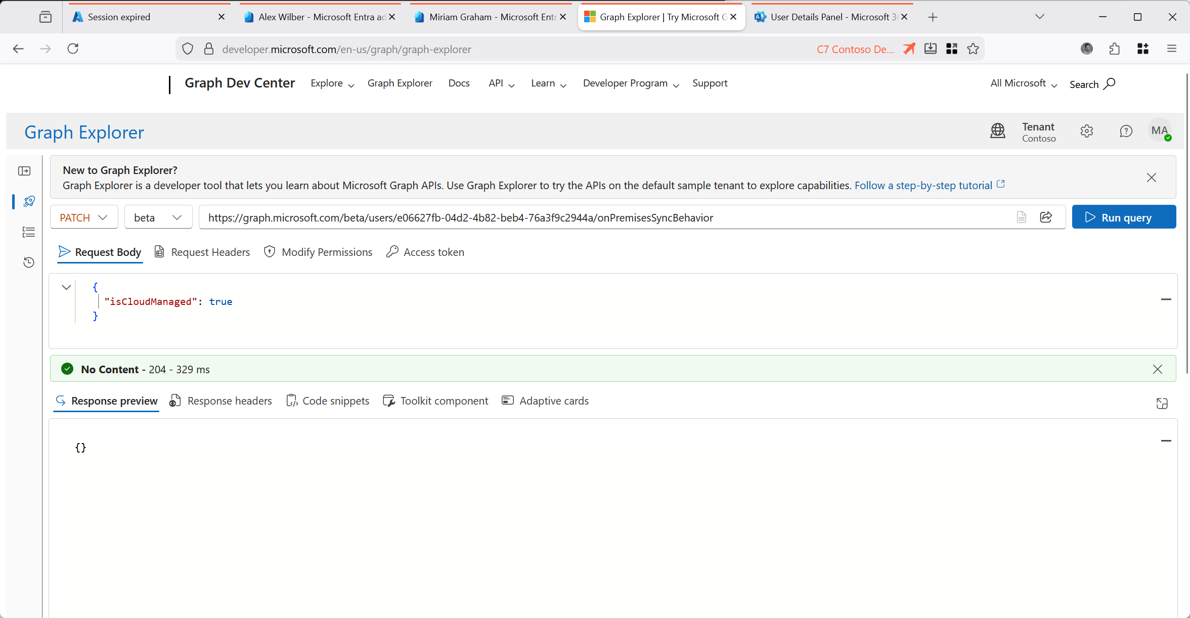The height and width of the screenshot is (618, 1190).
Task: Open the Resources list sidebar icon
Action: [x=29, y=232]
